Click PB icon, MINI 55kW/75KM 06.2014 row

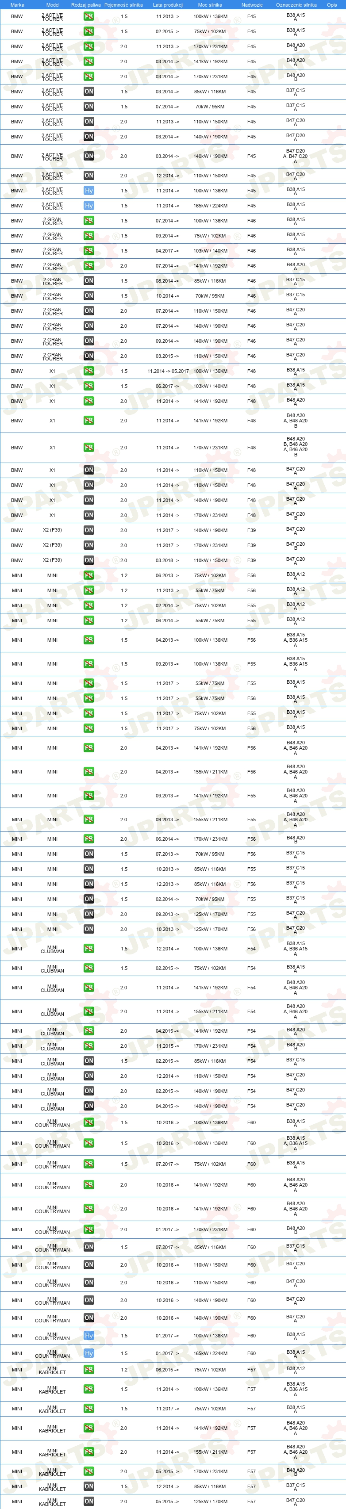88,620
